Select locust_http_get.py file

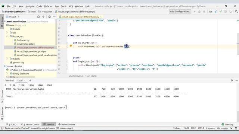click(26, 44)
